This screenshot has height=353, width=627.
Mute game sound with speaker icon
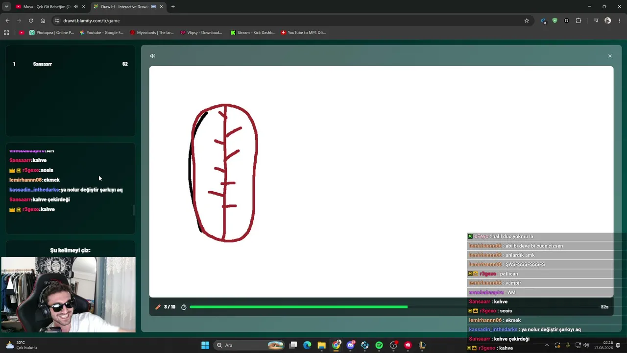click(153, 56)
